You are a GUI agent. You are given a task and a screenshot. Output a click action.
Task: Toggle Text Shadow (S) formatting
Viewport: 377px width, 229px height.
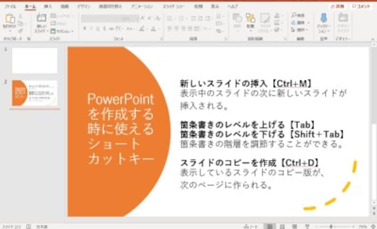[x=104, y=29]
